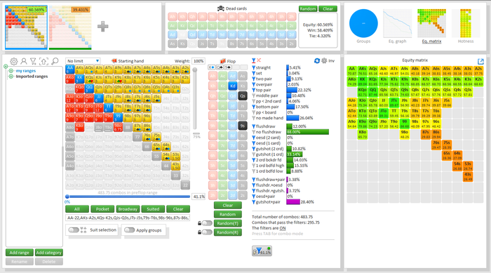Deselect the Qs card in the flop grid
Screen dimensions: 491x273
243,96
